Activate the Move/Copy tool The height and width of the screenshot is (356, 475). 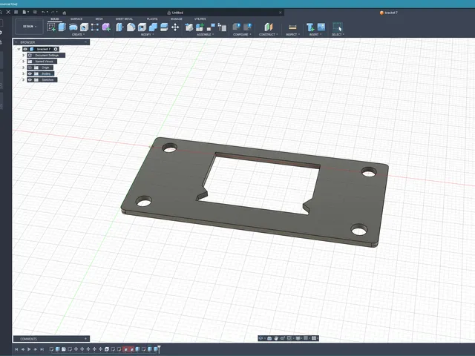[x=175, y=27]
